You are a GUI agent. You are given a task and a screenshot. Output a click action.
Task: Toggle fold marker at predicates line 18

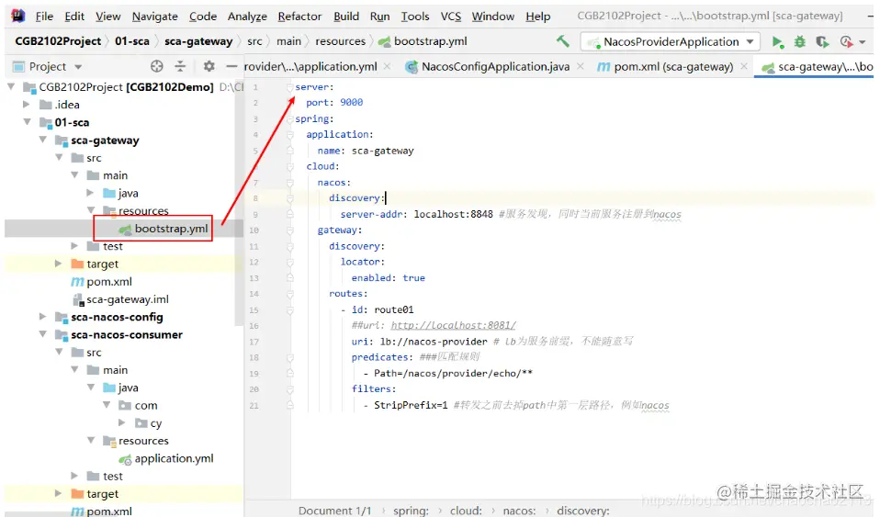[x=290, y=357]
